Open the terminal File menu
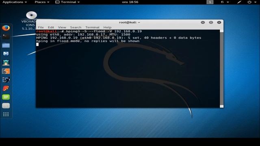 pyautogui.click(x=41, y=27)
